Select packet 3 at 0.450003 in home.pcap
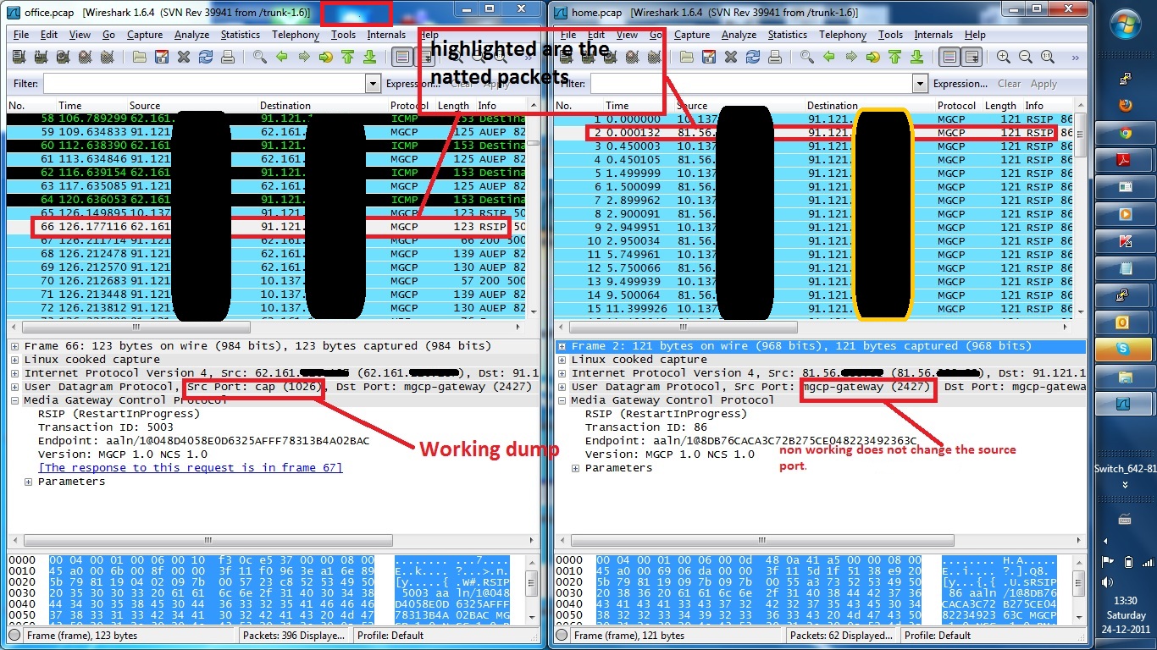The height and width of the screenshot is (650, 1157). click(814, 146)
